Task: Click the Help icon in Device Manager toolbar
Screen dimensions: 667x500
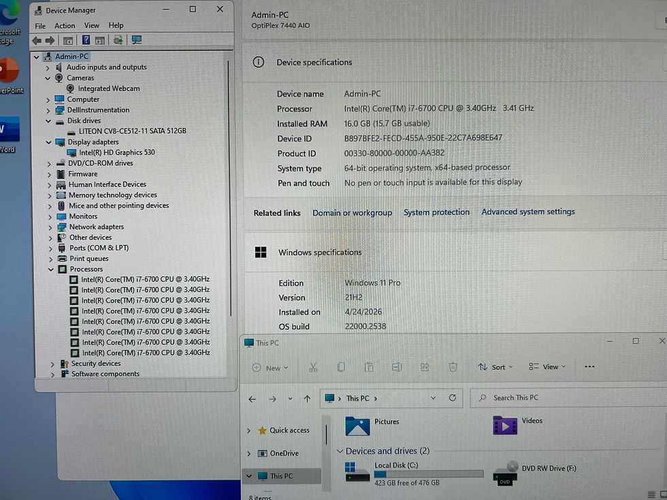Action: 86,40
